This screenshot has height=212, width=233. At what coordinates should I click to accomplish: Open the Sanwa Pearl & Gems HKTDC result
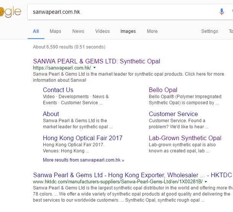(x=132, y=175)
